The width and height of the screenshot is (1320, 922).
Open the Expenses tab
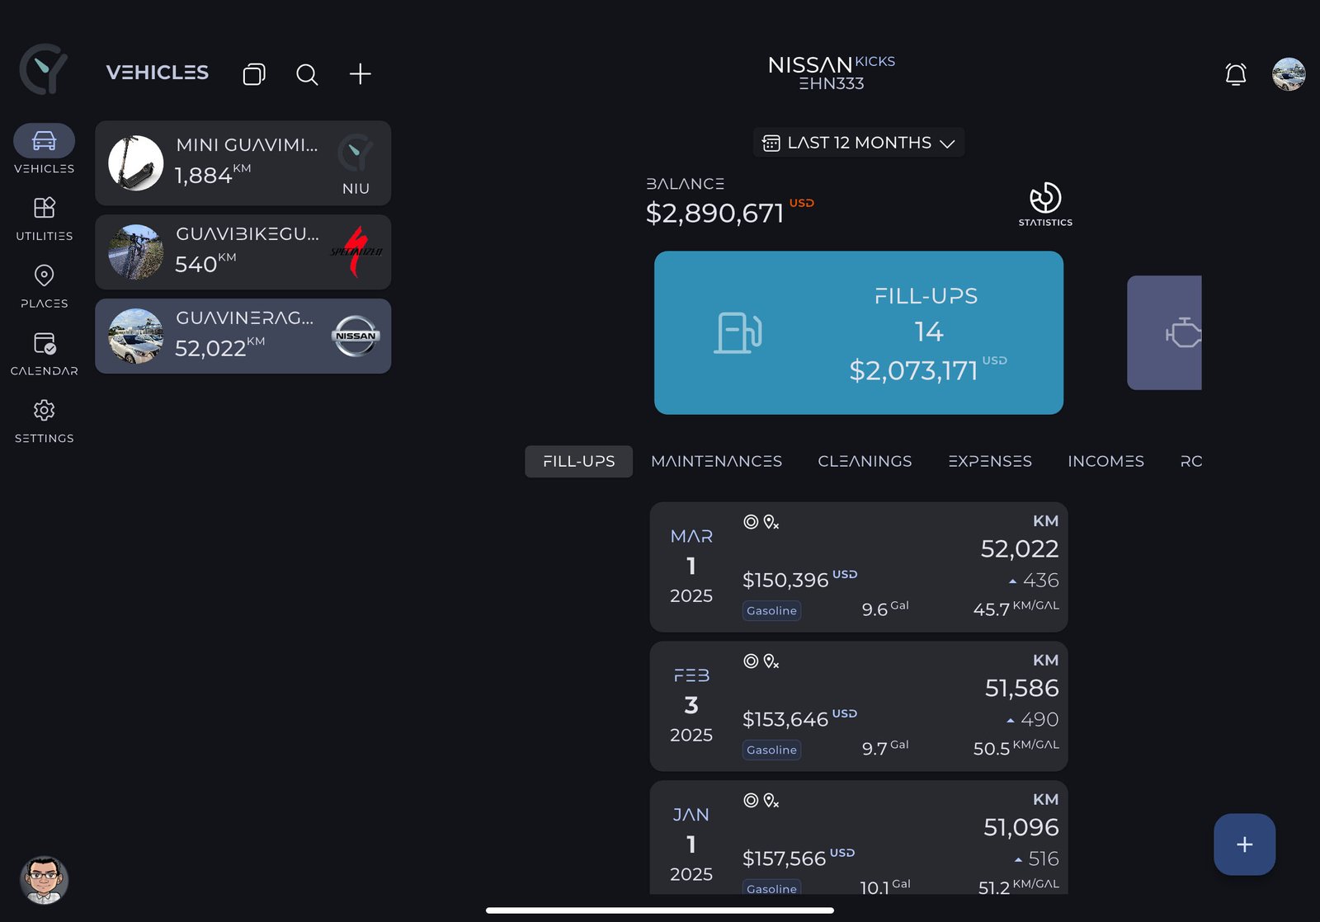990,461
